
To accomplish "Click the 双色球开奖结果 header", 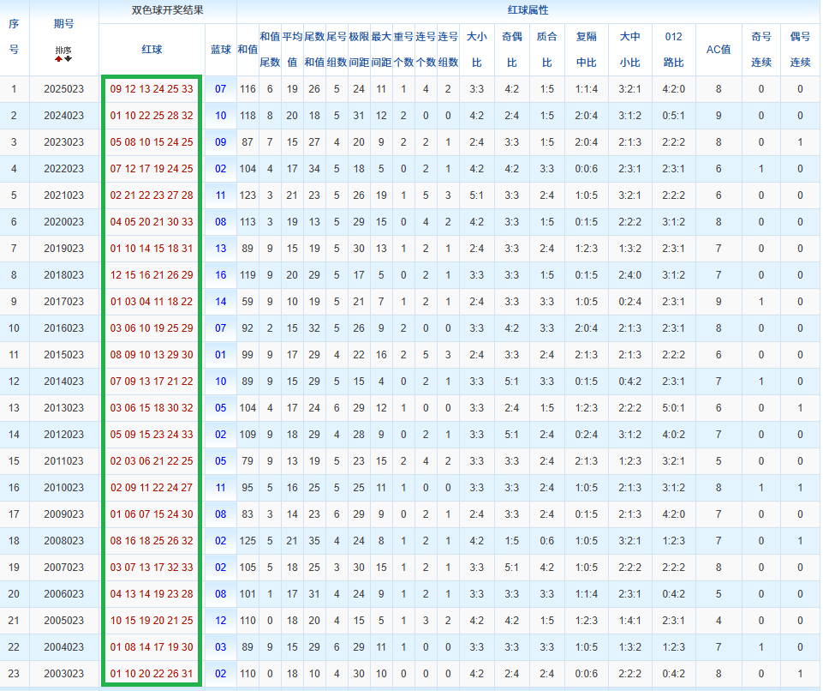I will coord(167,11).
